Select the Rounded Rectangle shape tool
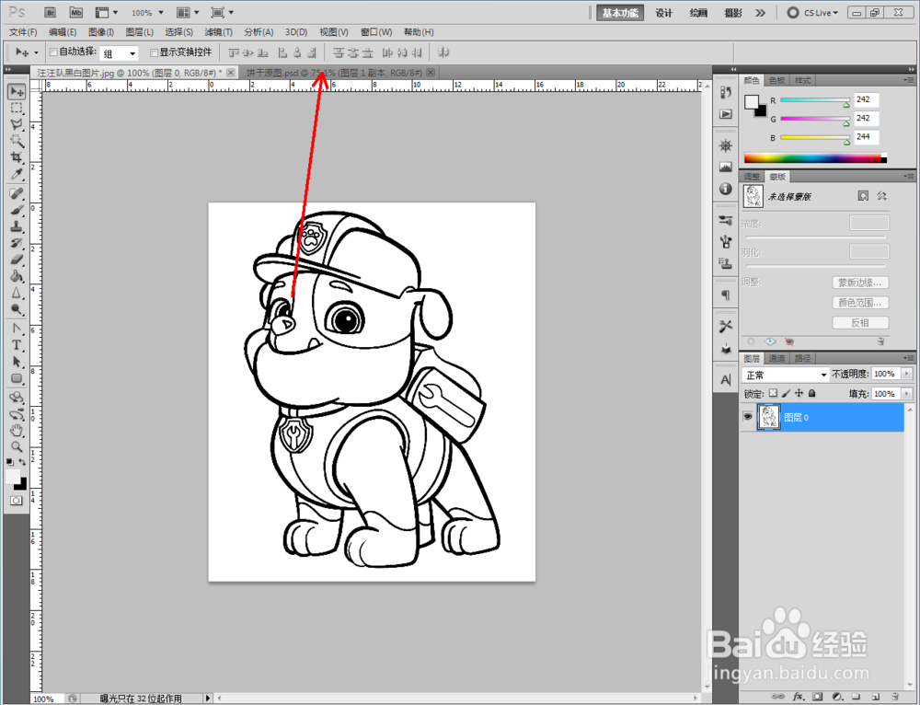 (x=17, y=378)
